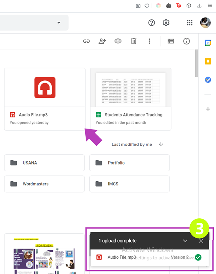Toggle the View details info panel
216x274 pixels.
pos(187,41)
